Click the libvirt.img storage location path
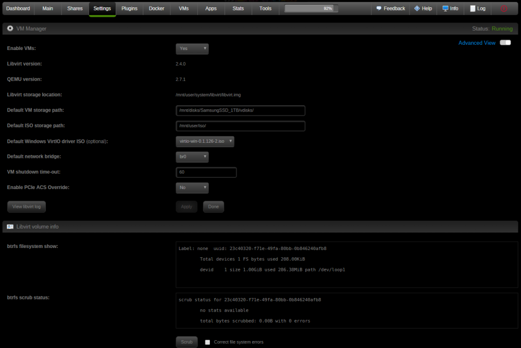The height and width of the screenshot is (348, 521). tap(208, 95)
